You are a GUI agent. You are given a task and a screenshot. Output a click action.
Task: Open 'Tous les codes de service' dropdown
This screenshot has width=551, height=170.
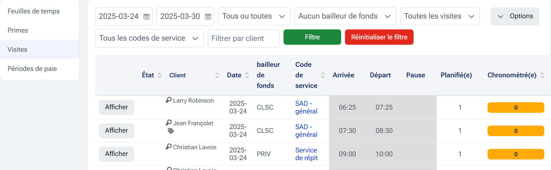coord(149,38)
